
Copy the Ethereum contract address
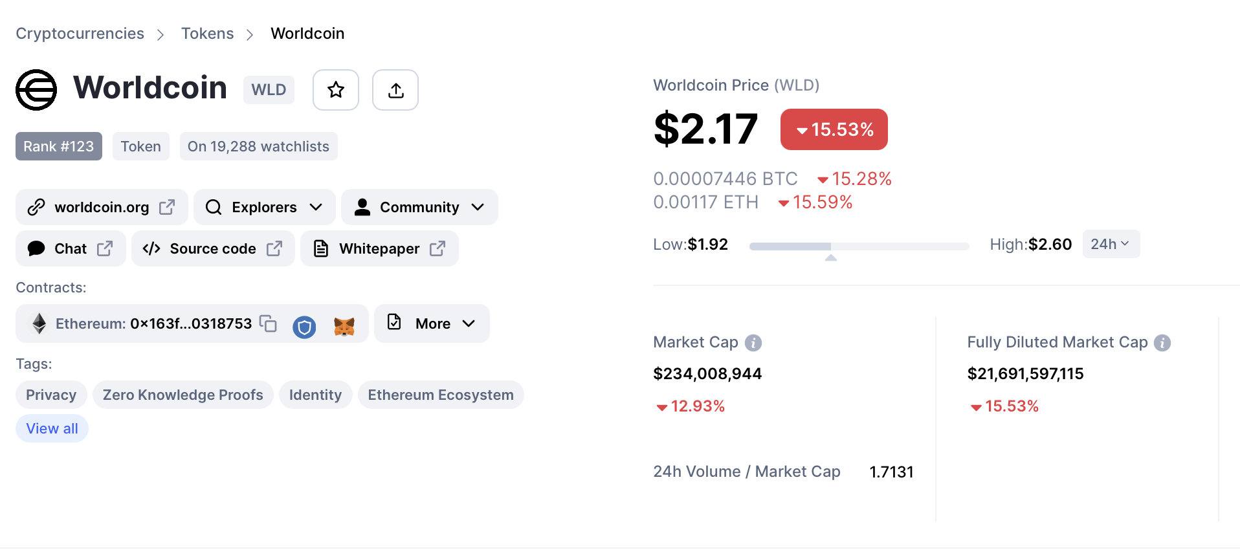[x=268, y=323]
